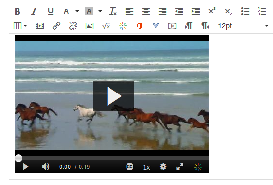Open the math equation editor
The image size is (273, 185).
106,26
